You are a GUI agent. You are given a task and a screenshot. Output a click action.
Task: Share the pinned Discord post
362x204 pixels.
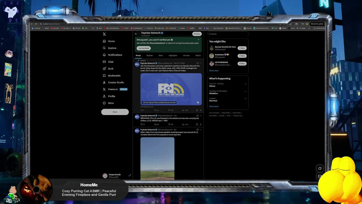pyautogui.click(x=201, y=110)
